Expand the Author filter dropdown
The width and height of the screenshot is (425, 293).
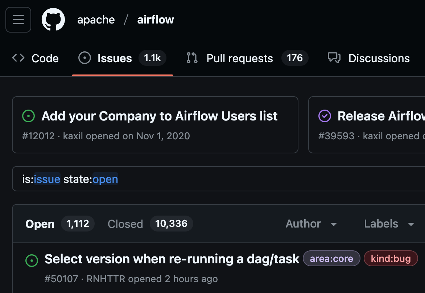pos(311,224)
